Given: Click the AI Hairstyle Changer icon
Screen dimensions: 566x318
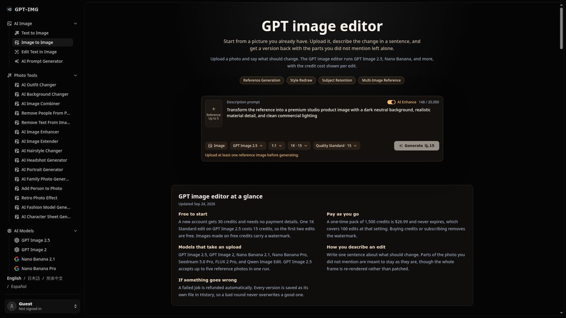Looking at the screenshot, I should [17, 151].
